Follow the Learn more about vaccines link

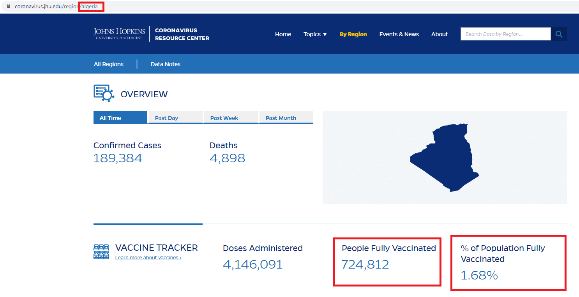tap(148, 258)
